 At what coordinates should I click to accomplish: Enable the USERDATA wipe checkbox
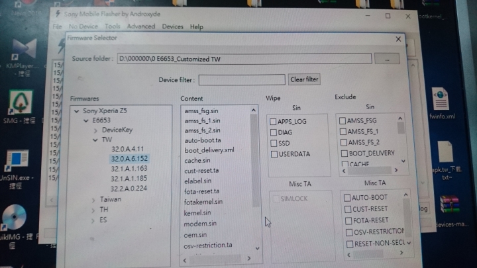tap(274, 154)
